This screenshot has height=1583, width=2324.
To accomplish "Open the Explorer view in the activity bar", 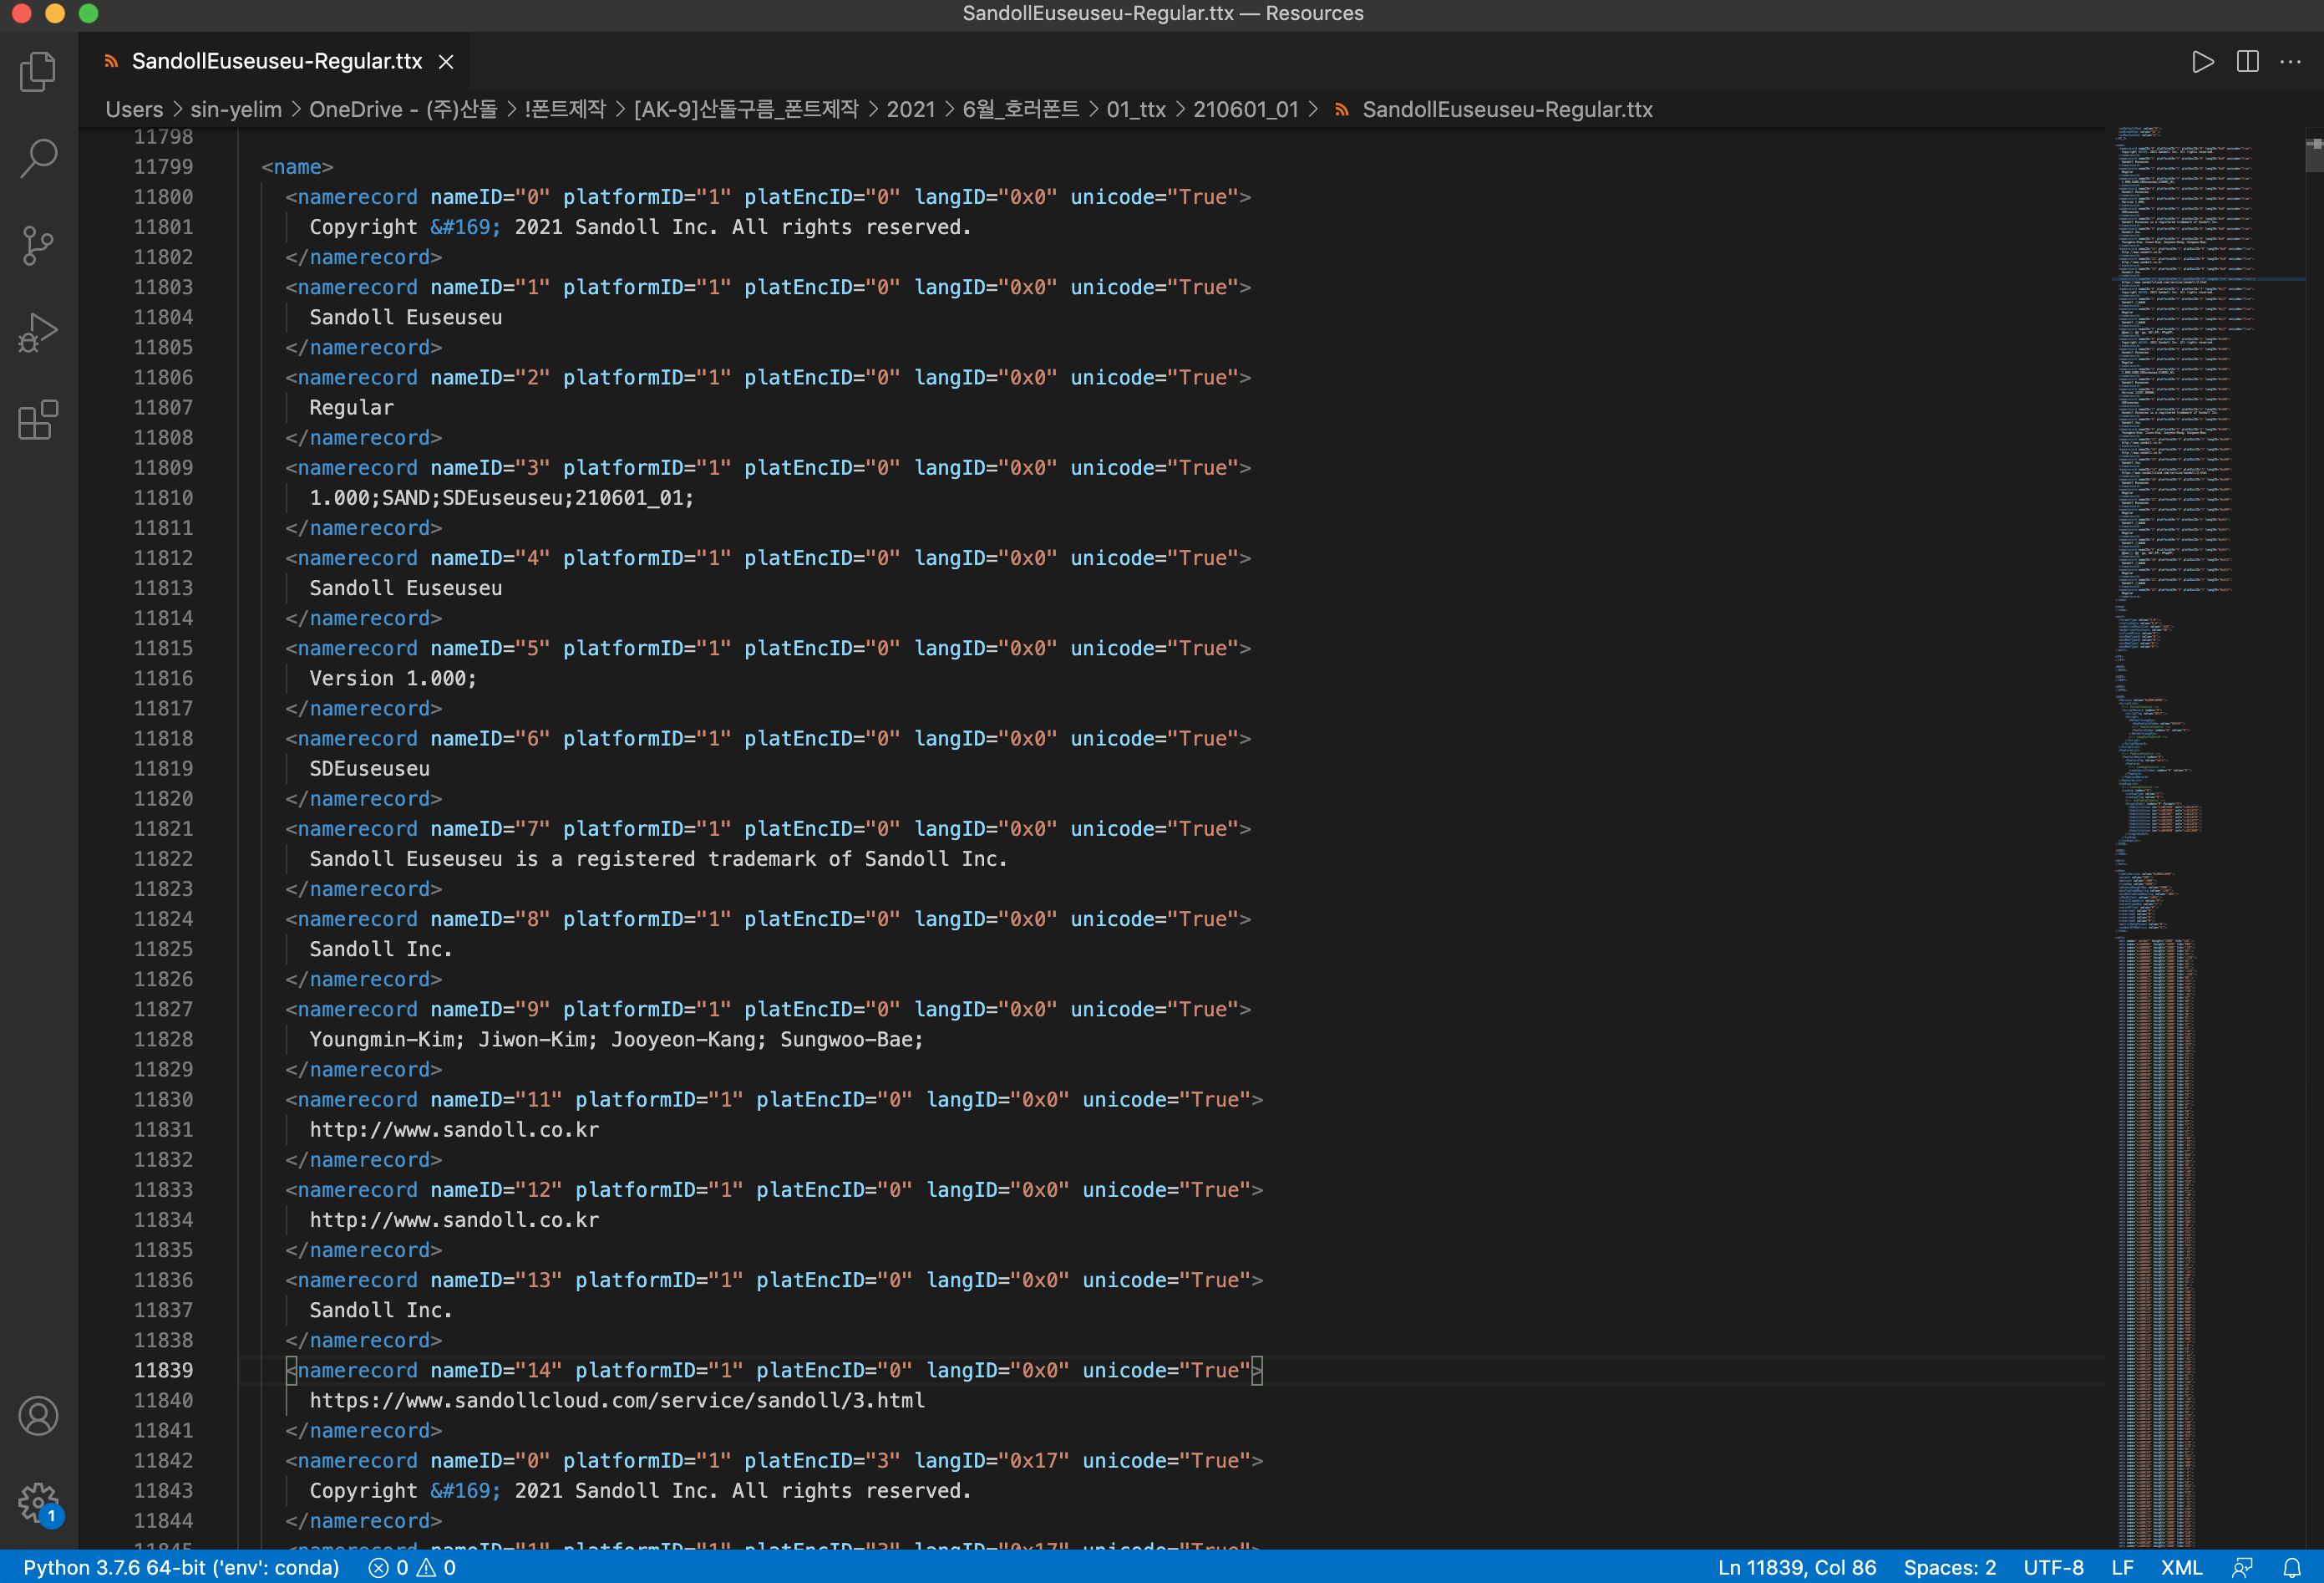I will click(38, 71).
